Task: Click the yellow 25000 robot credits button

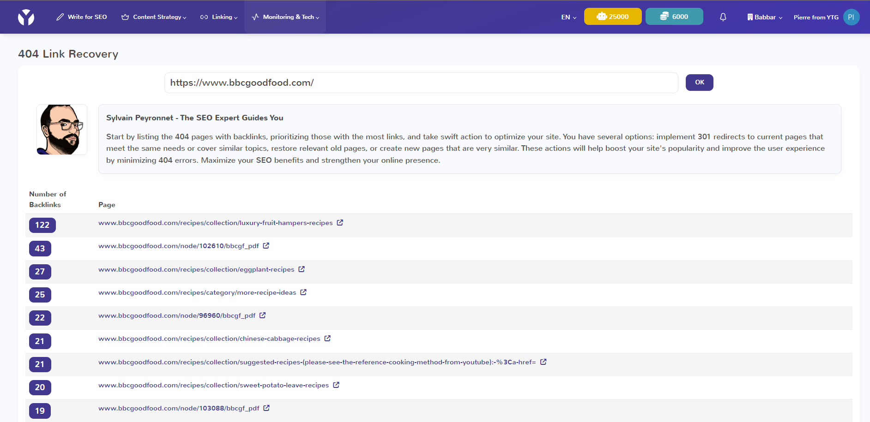Action: point(613,17)
